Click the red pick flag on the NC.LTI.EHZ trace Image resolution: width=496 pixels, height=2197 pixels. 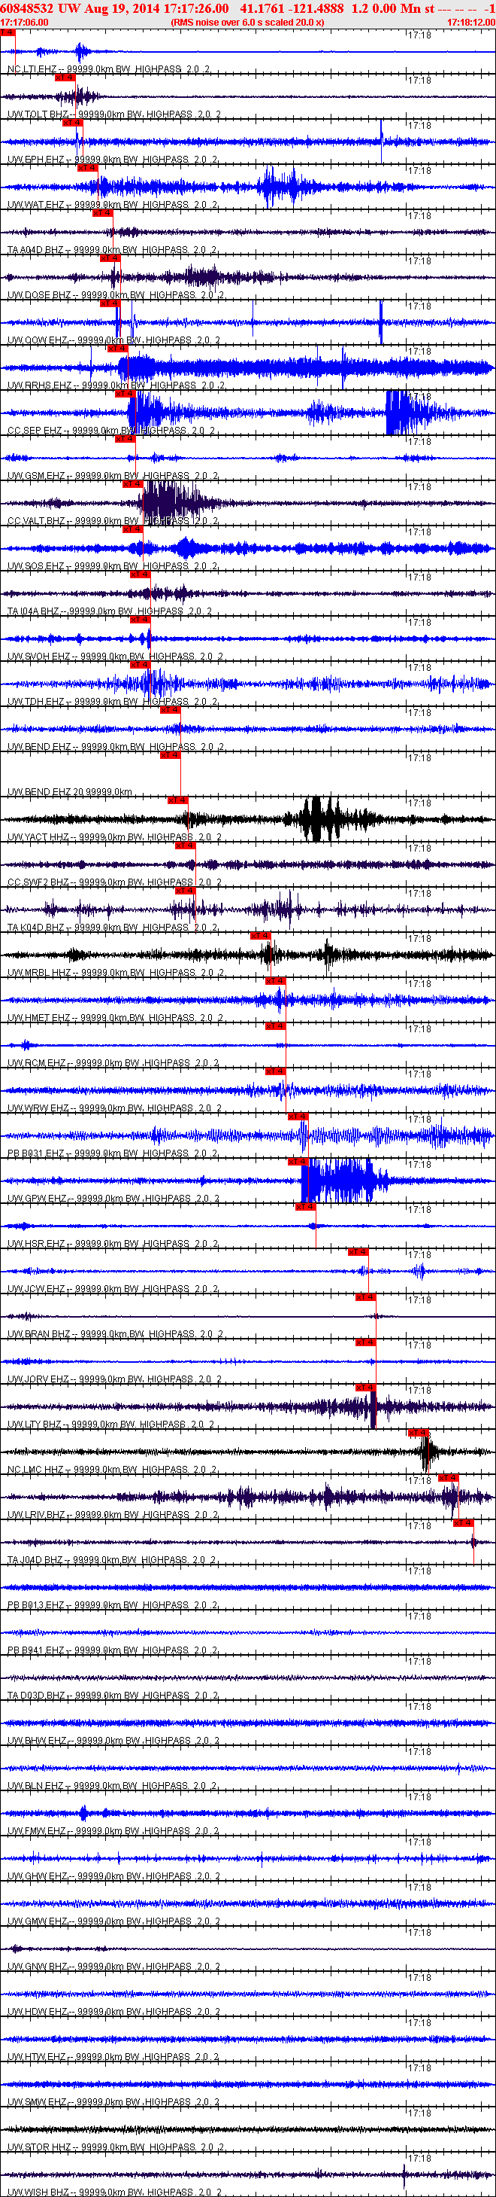(7, 32)
